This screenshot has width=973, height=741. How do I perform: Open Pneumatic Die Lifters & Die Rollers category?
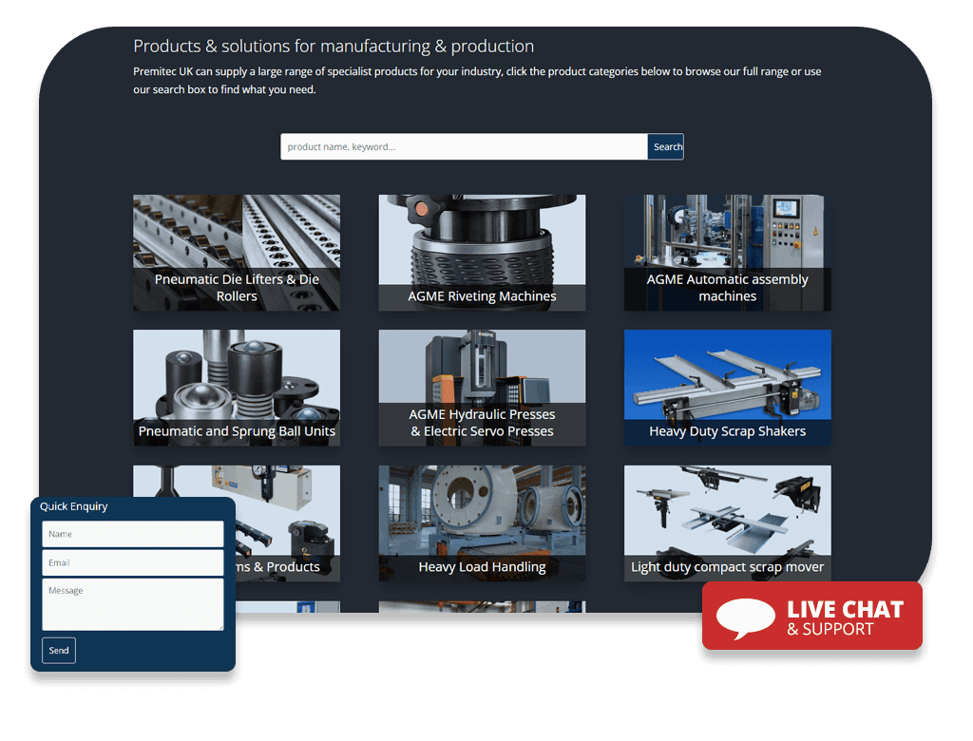coord(237,253)
